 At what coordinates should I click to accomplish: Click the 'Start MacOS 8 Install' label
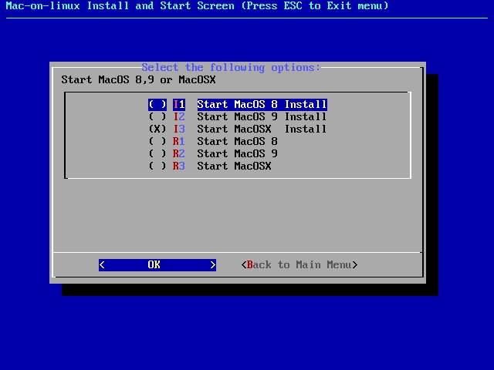click(262, 105)
